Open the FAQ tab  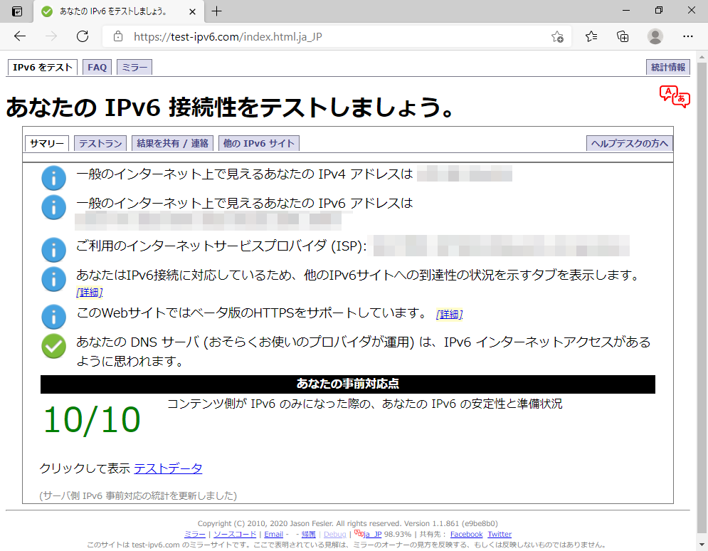(x=97, y=68)
